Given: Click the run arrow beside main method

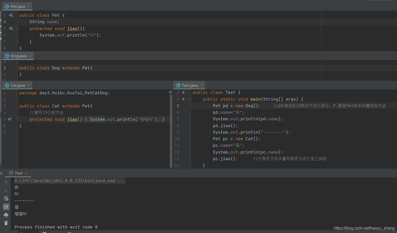Looking at the screenshot, I should (184, 99).
